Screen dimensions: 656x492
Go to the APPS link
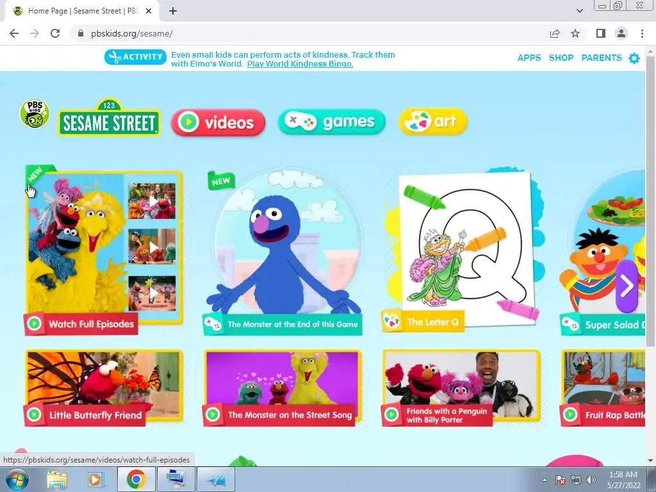529,58
